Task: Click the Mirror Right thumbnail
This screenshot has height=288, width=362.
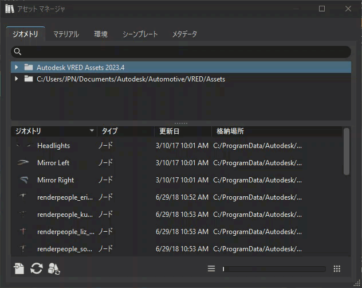Action: (x=24, y=180)
